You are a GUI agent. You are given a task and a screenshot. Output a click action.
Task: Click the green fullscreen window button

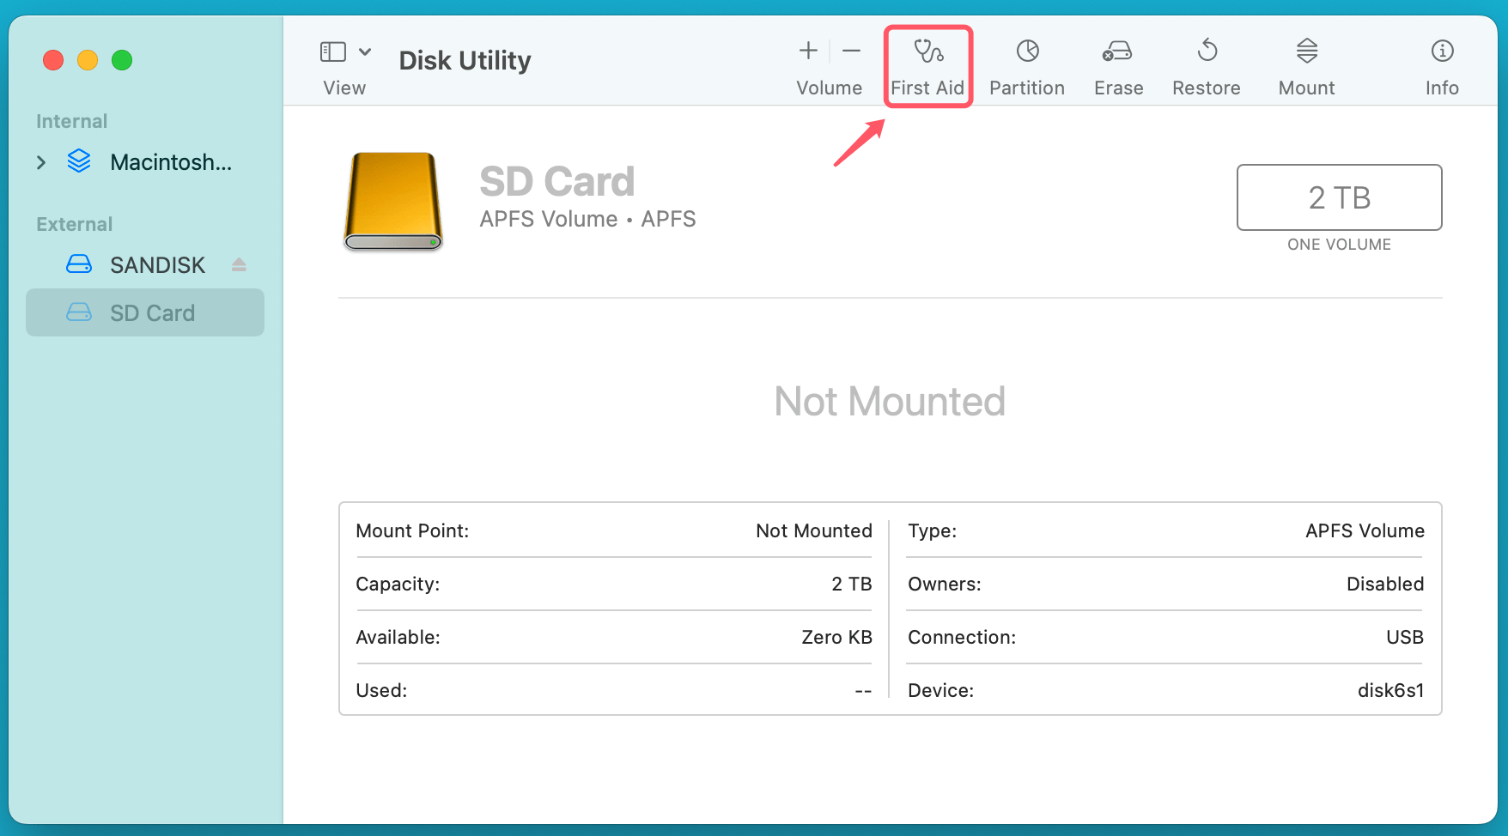(122, 60)
